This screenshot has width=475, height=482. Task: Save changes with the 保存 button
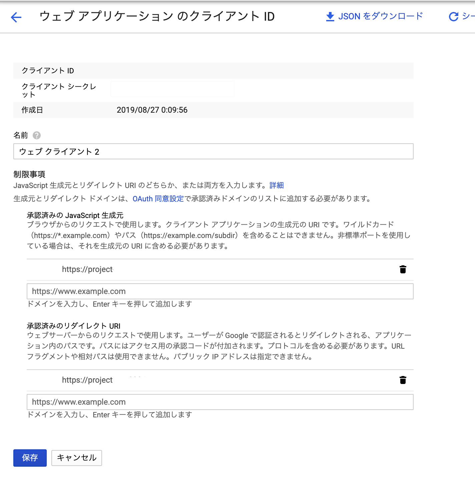(x=30, y=458)
